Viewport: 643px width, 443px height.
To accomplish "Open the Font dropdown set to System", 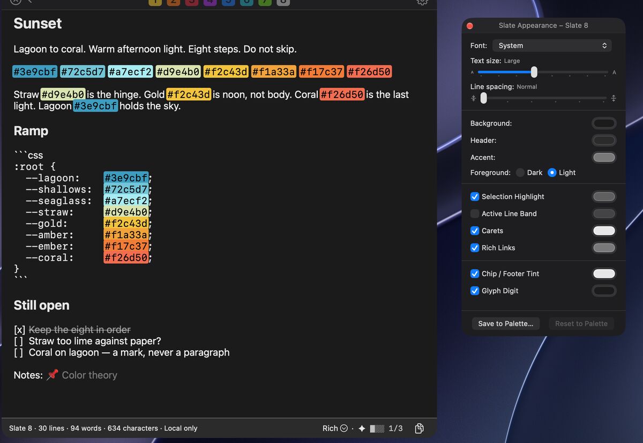I will click(x=552, y=46).
